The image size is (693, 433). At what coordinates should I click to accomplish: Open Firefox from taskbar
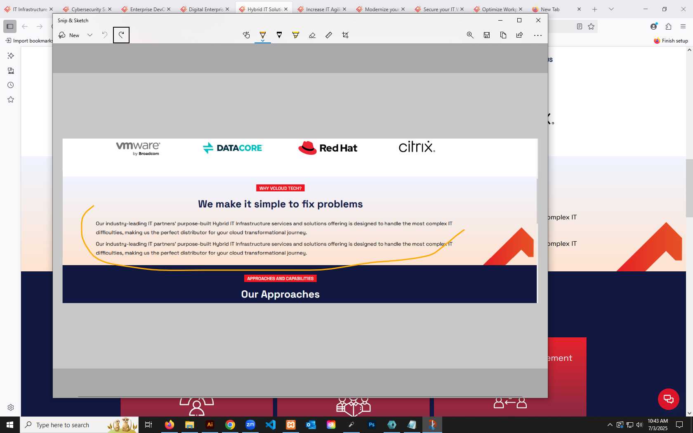[x=170, y=425]
